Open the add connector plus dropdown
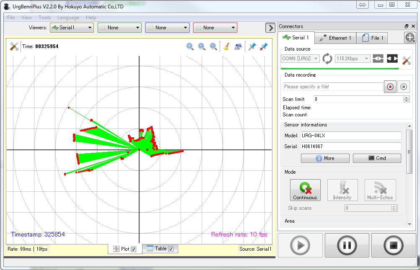This screenshot has width=420, height=270. pyautogui.click(x=410, y=38)
